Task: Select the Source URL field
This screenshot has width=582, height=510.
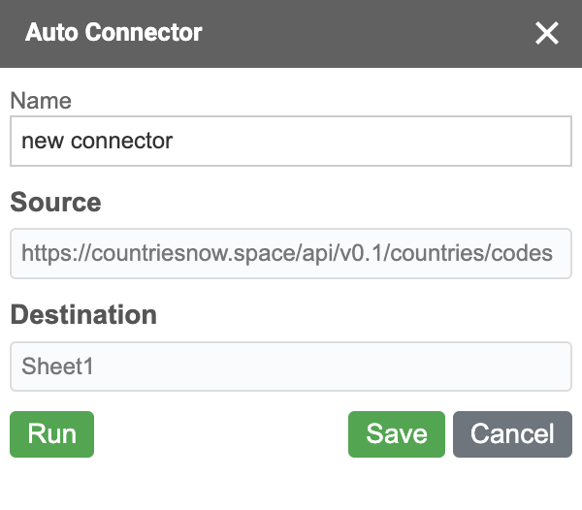Action: [291, 253]
